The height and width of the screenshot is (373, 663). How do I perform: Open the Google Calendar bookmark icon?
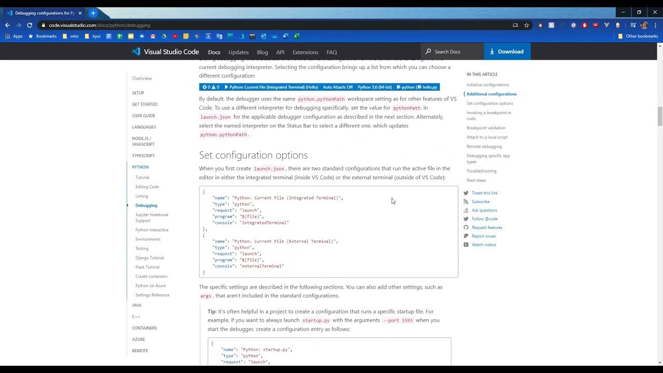[208, 36]
